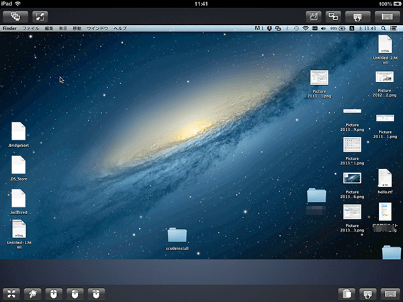Show the keyboard from the bottom toolbar
This screenshot has height=302, width=403.
tap(390, 293)
